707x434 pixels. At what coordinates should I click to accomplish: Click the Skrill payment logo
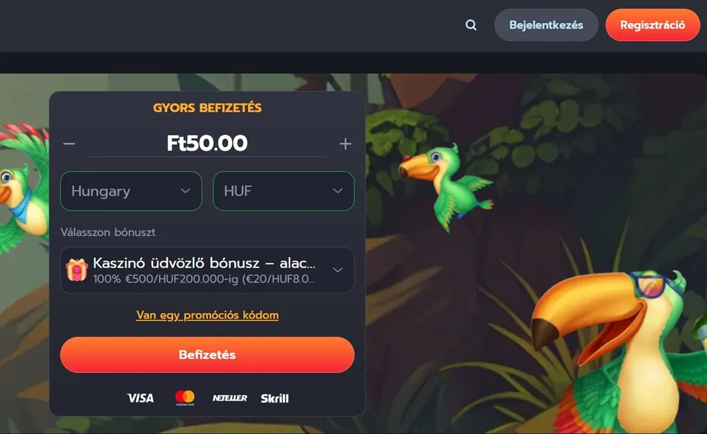point(274,398)
